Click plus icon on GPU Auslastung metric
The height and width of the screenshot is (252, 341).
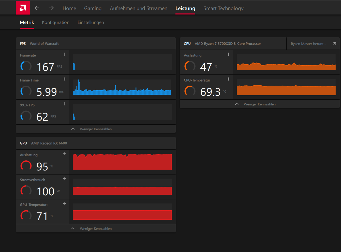click(65, 154)
